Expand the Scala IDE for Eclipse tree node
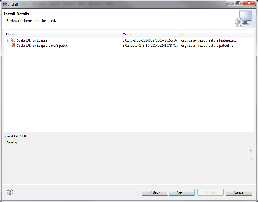 [8, 41]
